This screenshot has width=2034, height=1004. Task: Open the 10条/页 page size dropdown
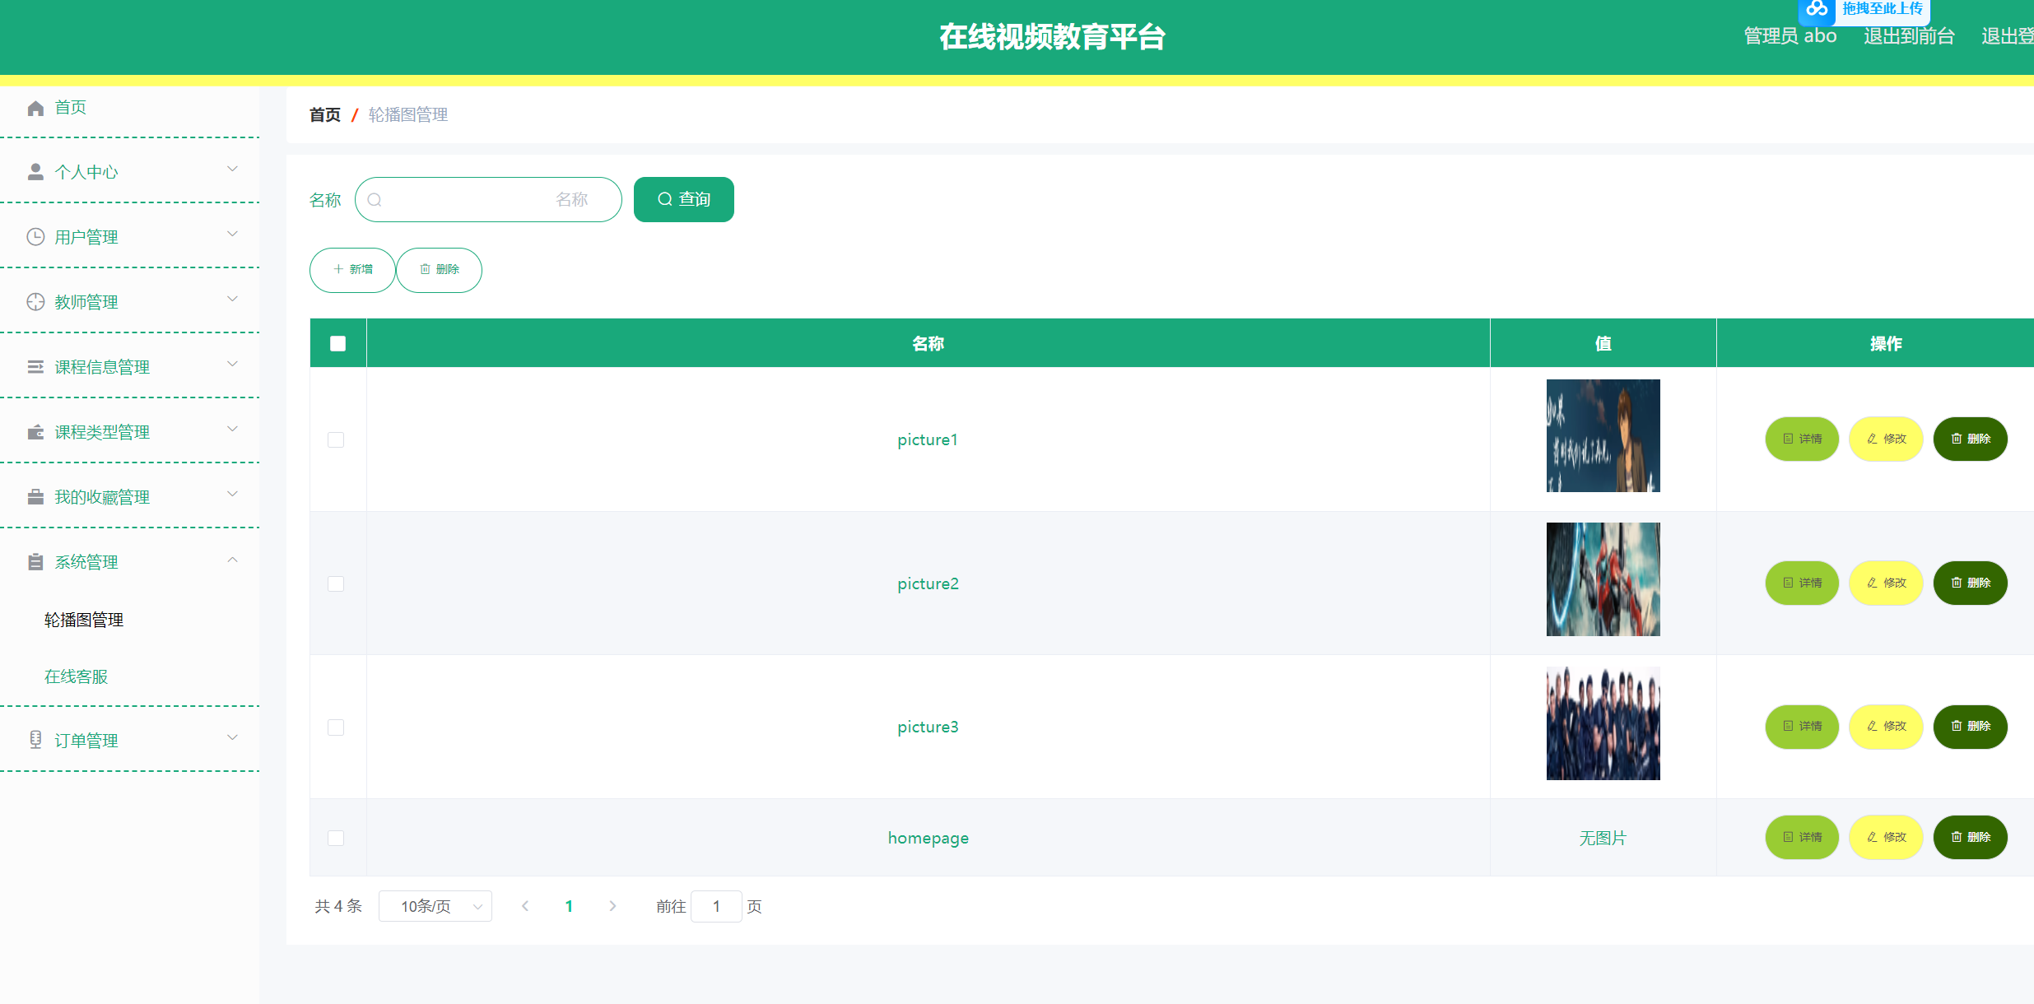[435, 905]
